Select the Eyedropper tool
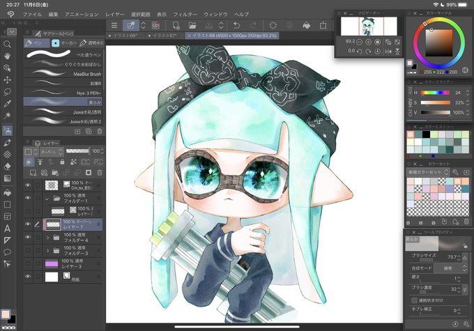This screenshot has width=474, height=331. (7, 104)
